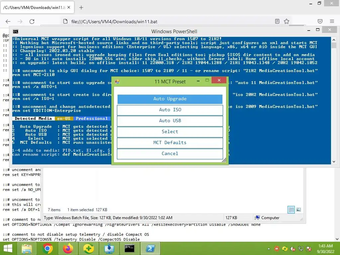Click Computer in Explorer status bar

coord(267,218)
